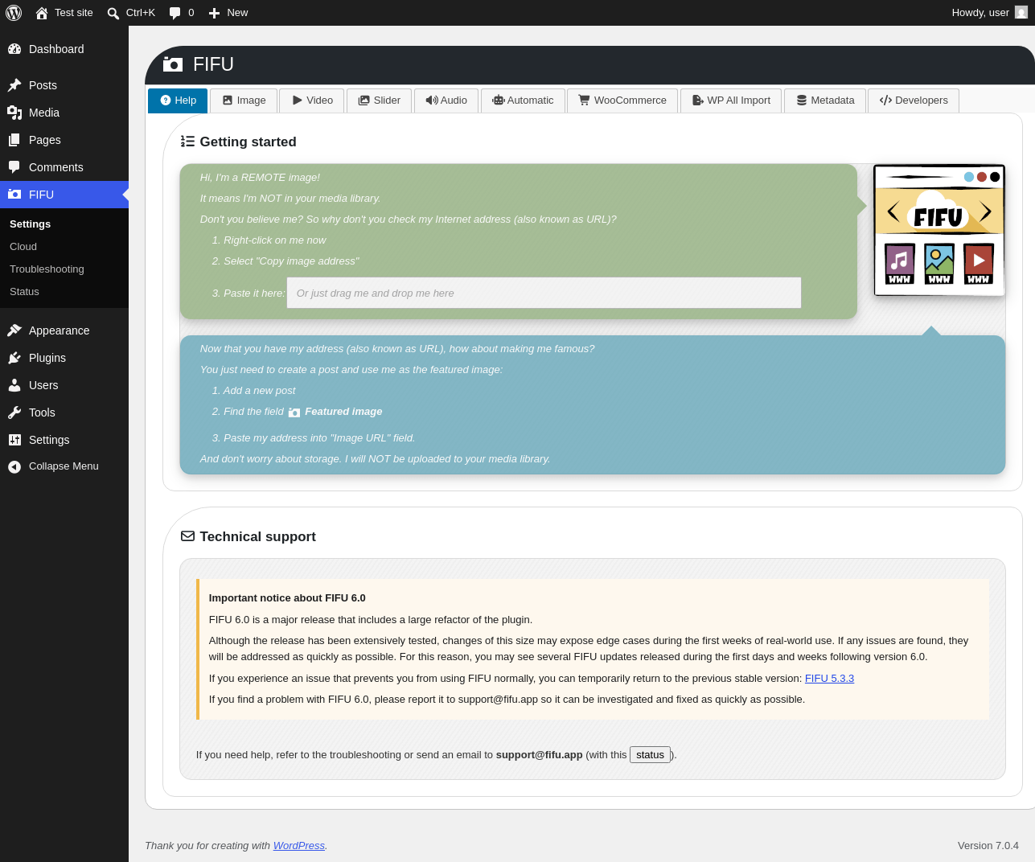This screenshot has height=862, width=1035.
Task: Click the FIFU remote demo image
Action: point(939,230)
